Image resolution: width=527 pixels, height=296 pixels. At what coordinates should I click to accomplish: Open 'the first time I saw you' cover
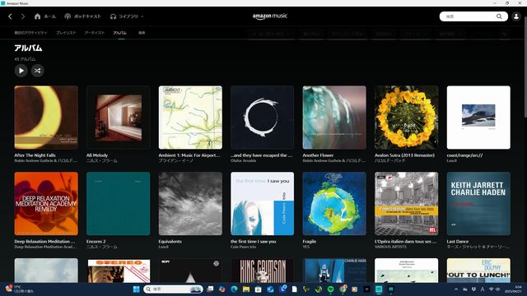(x=262, y=203)
